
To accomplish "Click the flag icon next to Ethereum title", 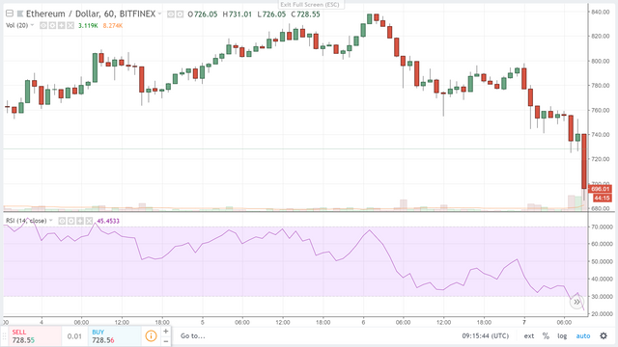I will pyautogui.click(x=20, y=14).
